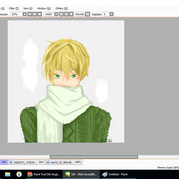The height and width of the screenshot is (179, 179).
Task: Click the horizontal canvas scrollbar
Action: click(94, 157)
